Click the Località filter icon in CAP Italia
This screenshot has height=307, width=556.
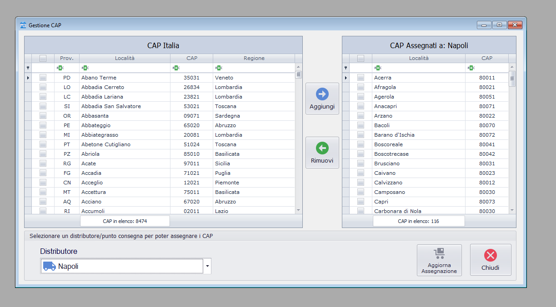[x=85, y=68]
